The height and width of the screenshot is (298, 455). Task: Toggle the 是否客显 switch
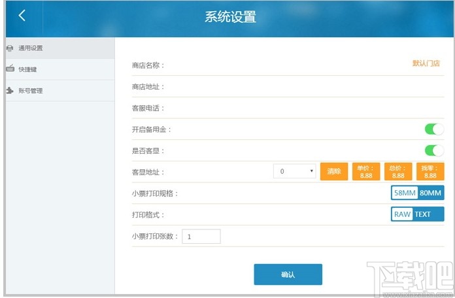pyautogui.click(x=433, y=150)
